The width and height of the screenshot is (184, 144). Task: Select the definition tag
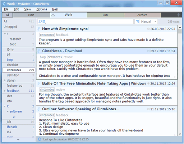[19, 75]
